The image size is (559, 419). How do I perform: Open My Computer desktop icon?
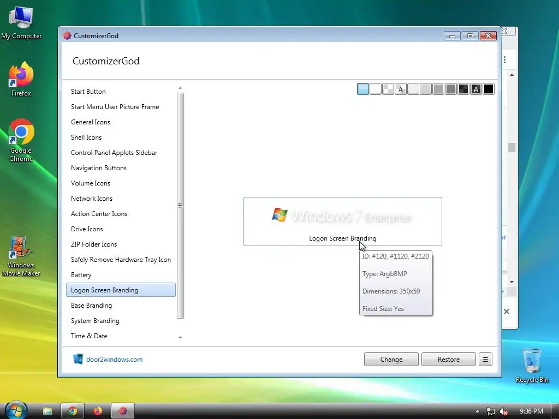coord(21,22)
